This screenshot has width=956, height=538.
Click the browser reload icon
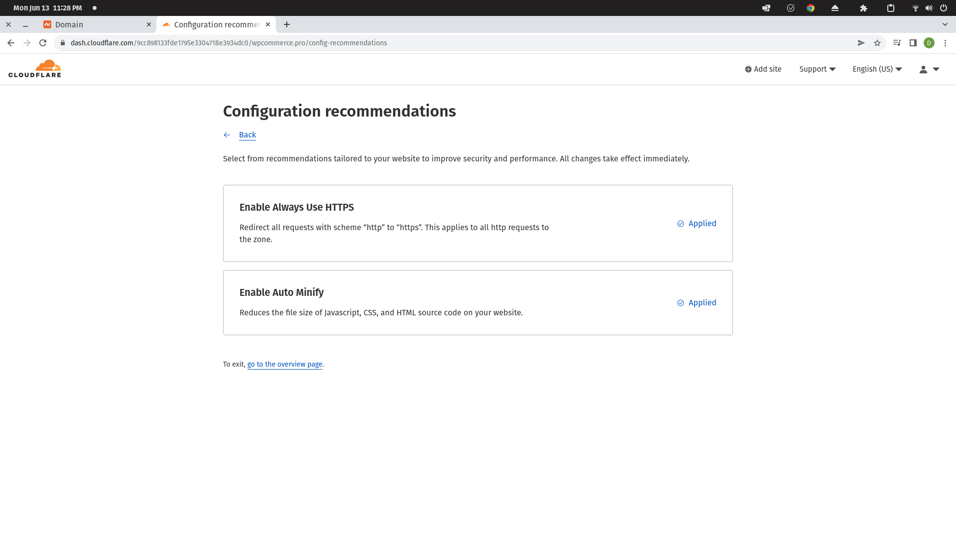[43, 43]
